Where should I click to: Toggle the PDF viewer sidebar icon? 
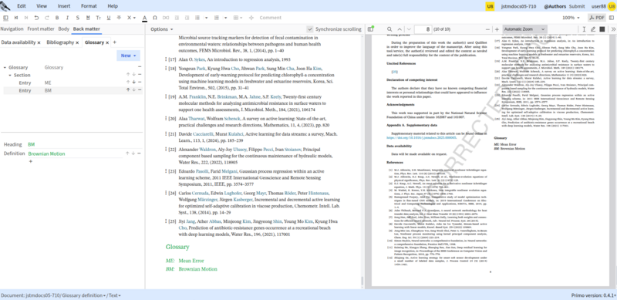(370, 29)
